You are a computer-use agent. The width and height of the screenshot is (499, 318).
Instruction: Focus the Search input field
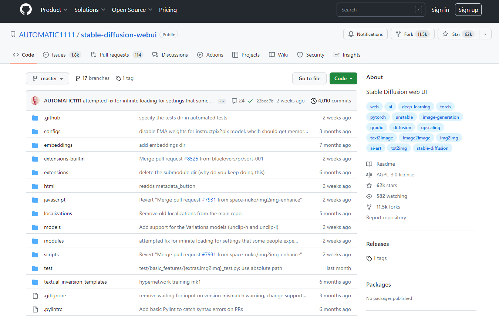(x=381, y=10)
